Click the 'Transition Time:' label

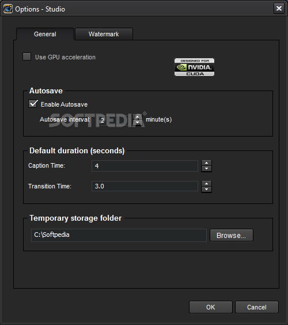pyautogui.click(x=50, y=186)
